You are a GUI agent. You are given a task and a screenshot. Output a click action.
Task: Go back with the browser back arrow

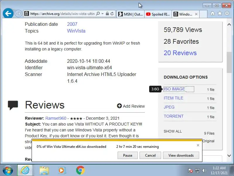click(x=8, y=13)
